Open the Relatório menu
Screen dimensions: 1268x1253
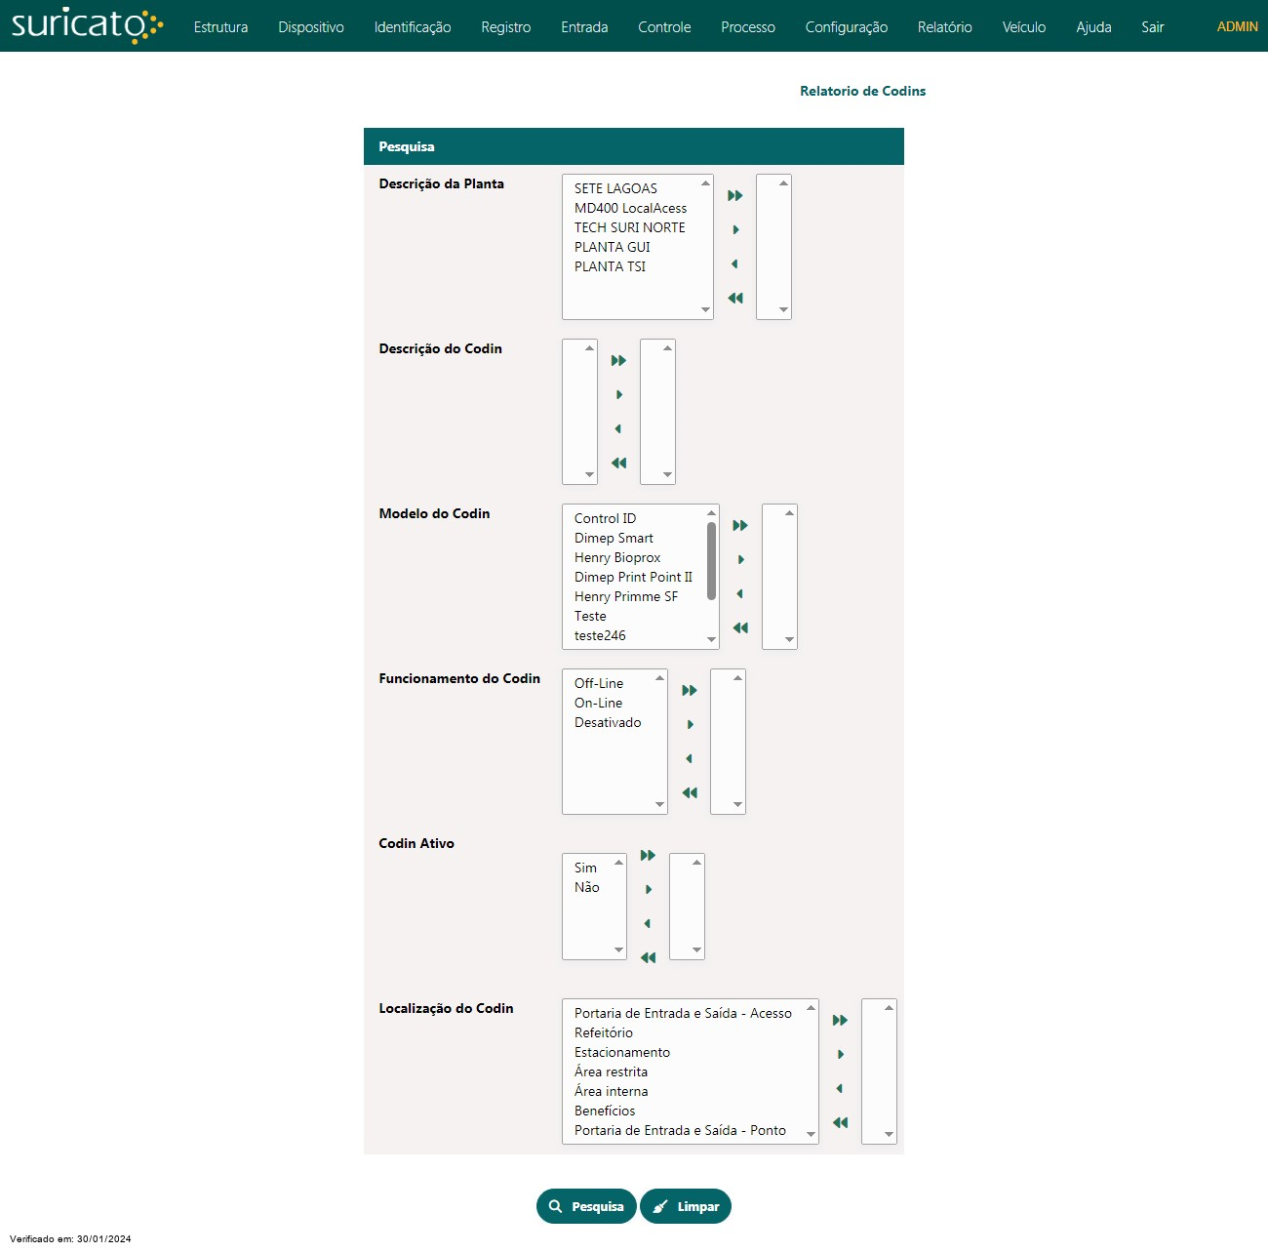tap(945, 27)
